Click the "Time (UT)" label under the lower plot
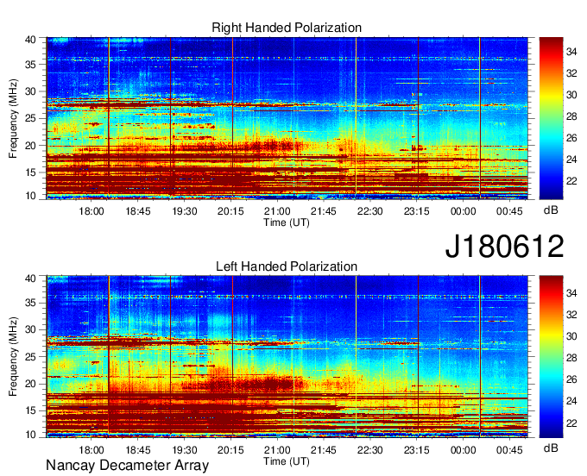The width and height of the screenshot is (587, 476). point(287,461)
